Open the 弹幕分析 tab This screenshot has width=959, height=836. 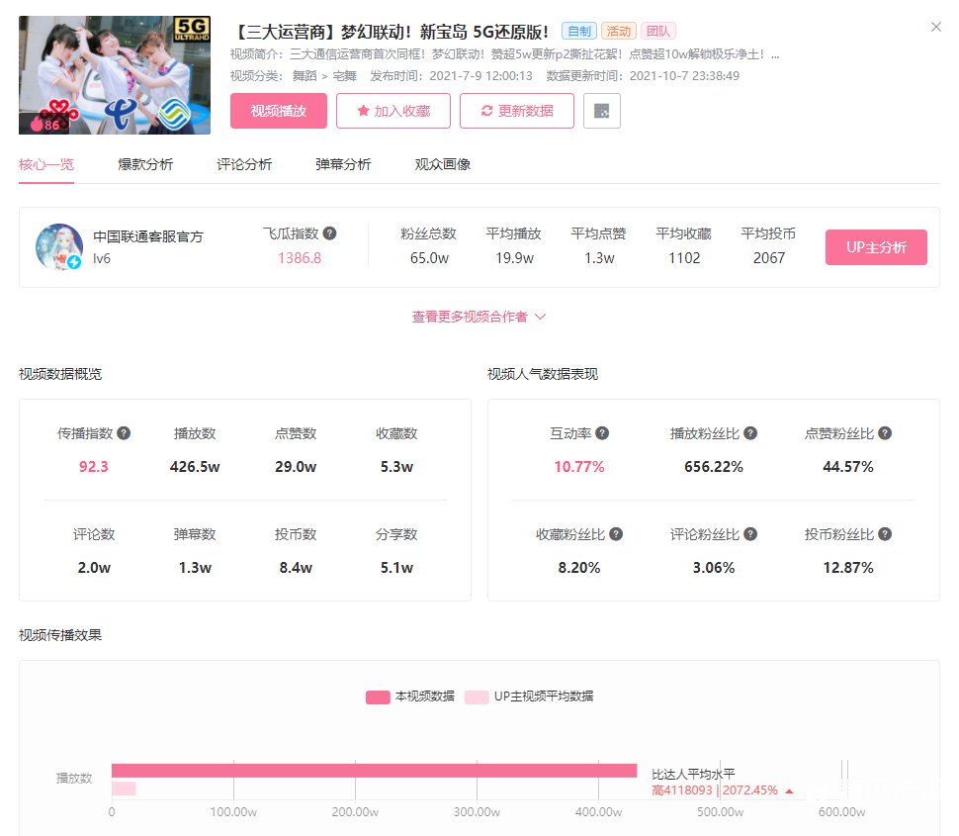[x=343, y=164]
